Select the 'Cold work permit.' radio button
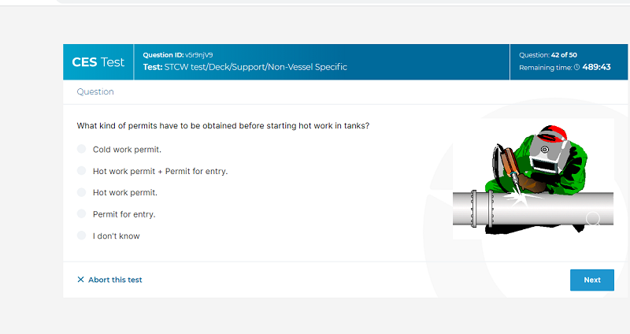The width and height of the screenshot is (630, 334). 82,149
